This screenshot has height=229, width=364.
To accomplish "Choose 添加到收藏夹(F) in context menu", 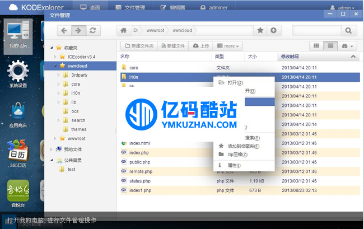I will click(244, 146).
